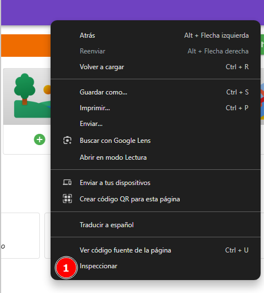Open Ver código fuente de la página

click(156, 250)
